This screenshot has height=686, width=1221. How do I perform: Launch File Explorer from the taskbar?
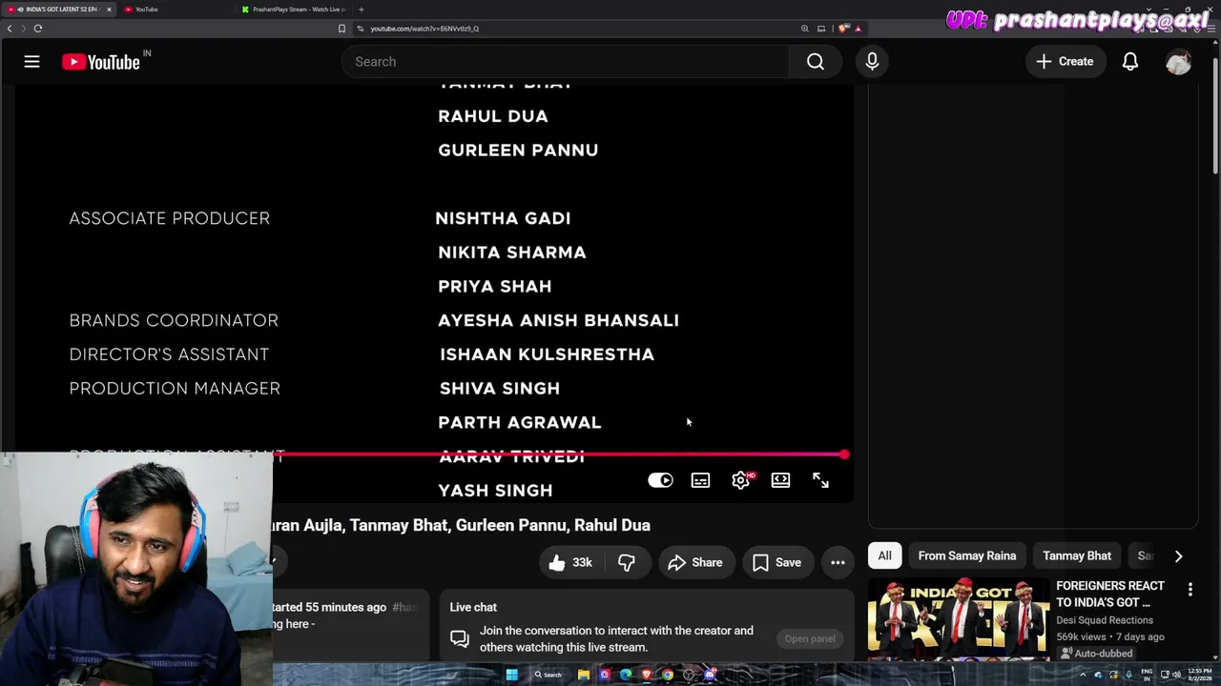point(583,675)
